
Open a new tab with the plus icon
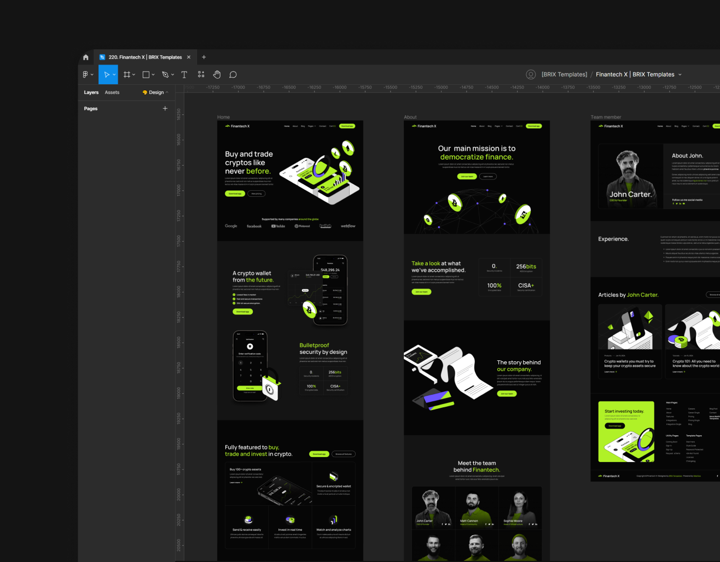coord(204,57)
